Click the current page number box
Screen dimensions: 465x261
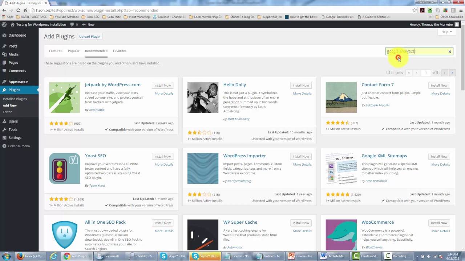click(x=426, y=72)
